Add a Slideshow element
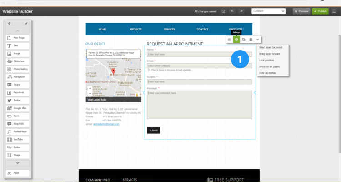The width and height of the screenshot is (341, 182). pos(18,61)
